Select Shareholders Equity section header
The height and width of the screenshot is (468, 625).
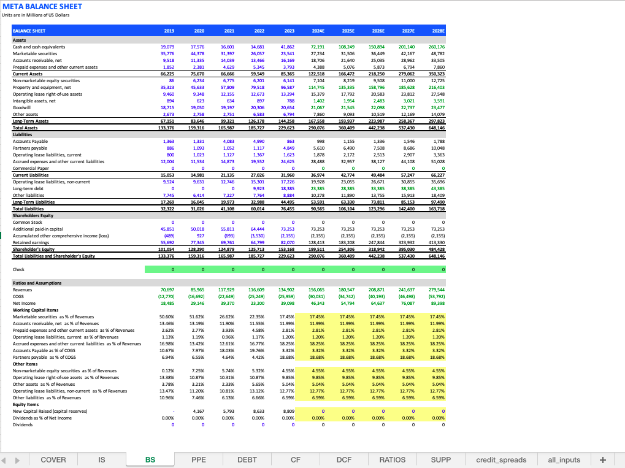33,216
